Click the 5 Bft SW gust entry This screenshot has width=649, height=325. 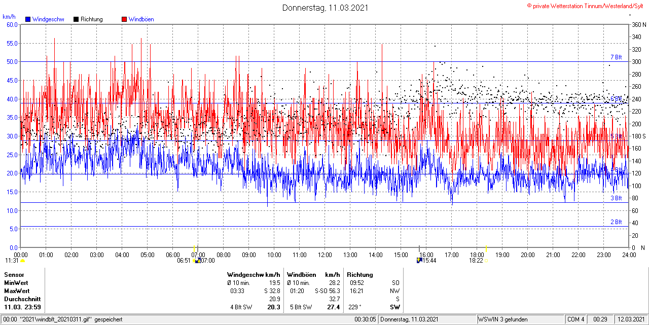point(301,307)
